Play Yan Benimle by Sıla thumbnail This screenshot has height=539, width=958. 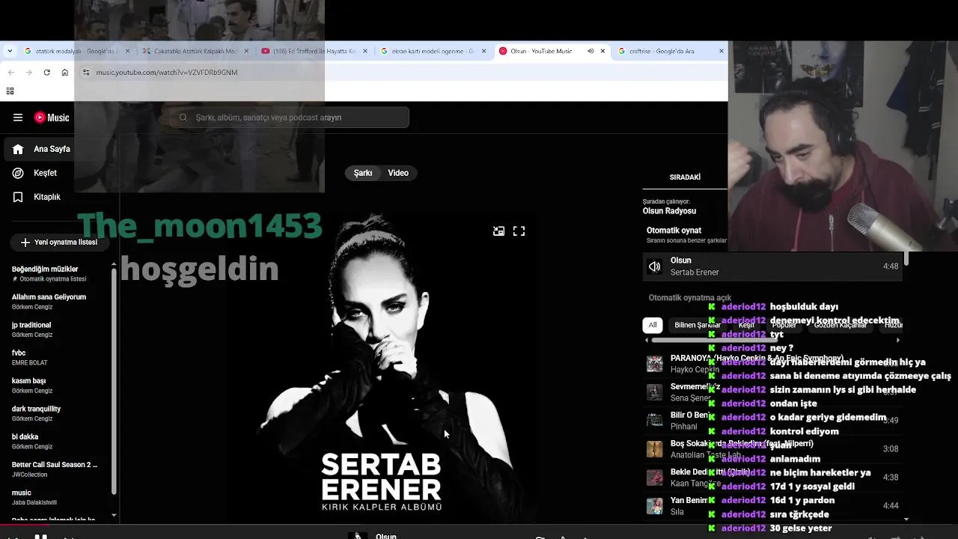coord(655,506)
